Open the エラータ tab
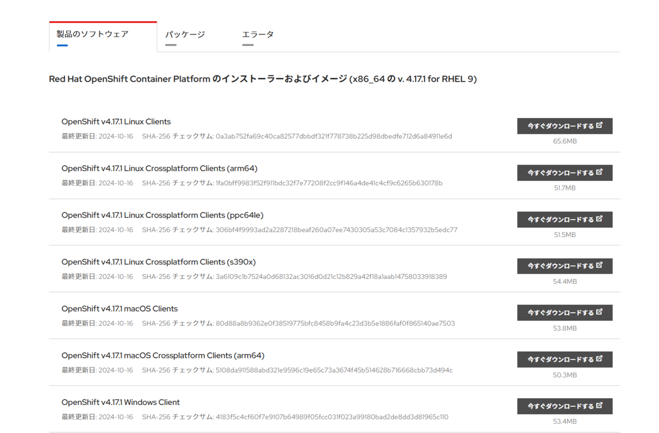The image size is (659, 433). tap(258, 34)
